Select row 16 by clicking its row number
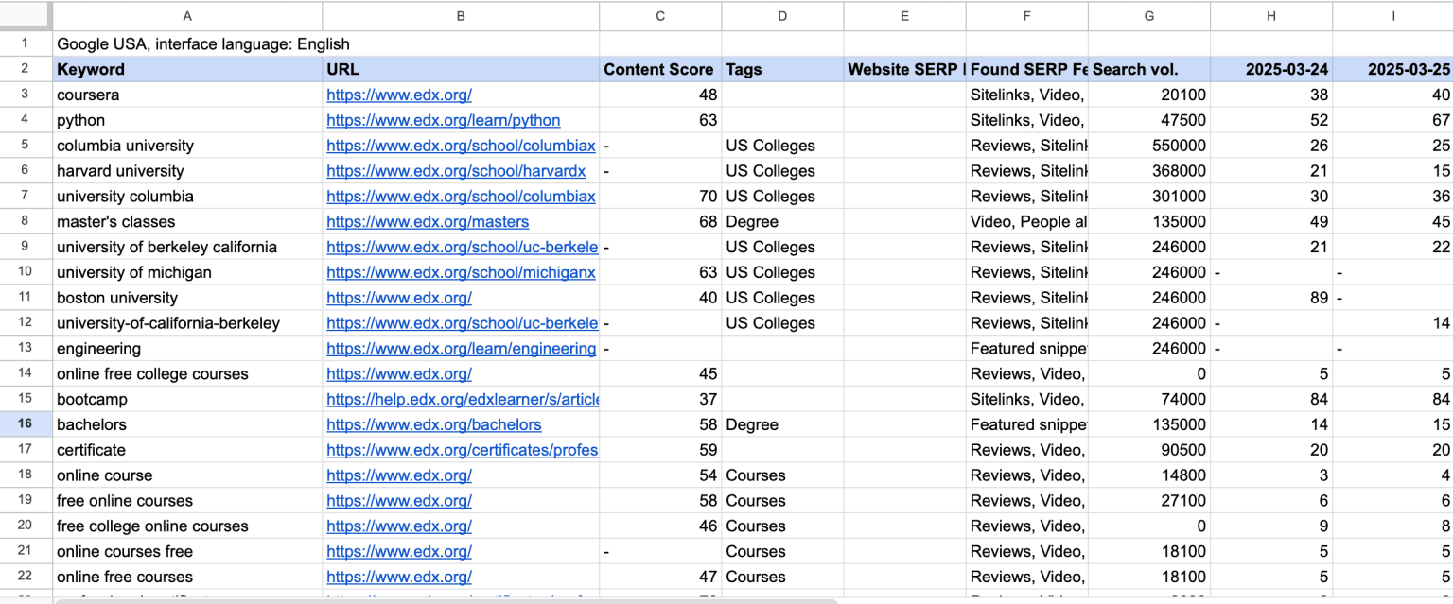Screen dimensions: 1453x604 pyautogui.click(x=26, y=424)
